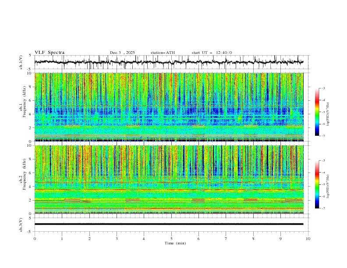Viewport: 347px width, 268px height.
Task: Click the ch.1 "Frequency (kHz)" axis label
Action: [x=25, y=102]
